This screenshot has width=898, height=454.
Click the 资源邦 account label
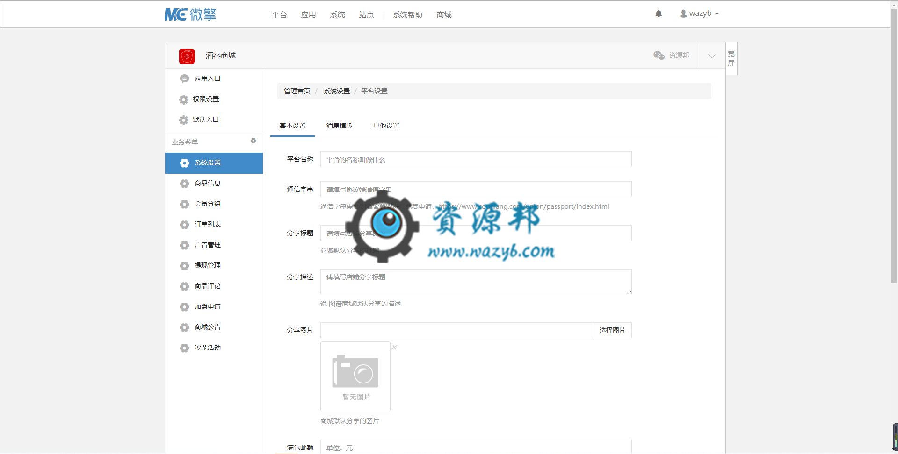[x=679, y=55]
